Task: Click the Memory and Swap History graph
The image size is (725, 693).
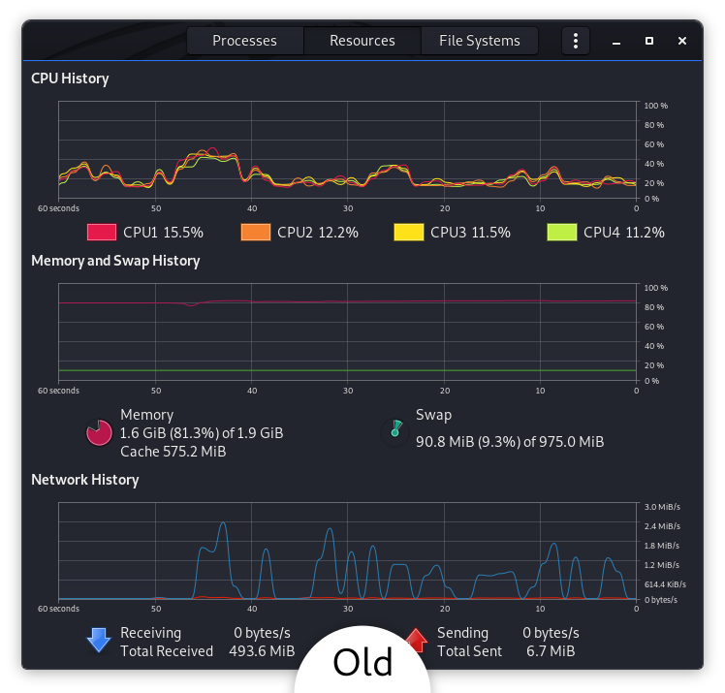Action: pyautogui.click(x=347, y=331)
